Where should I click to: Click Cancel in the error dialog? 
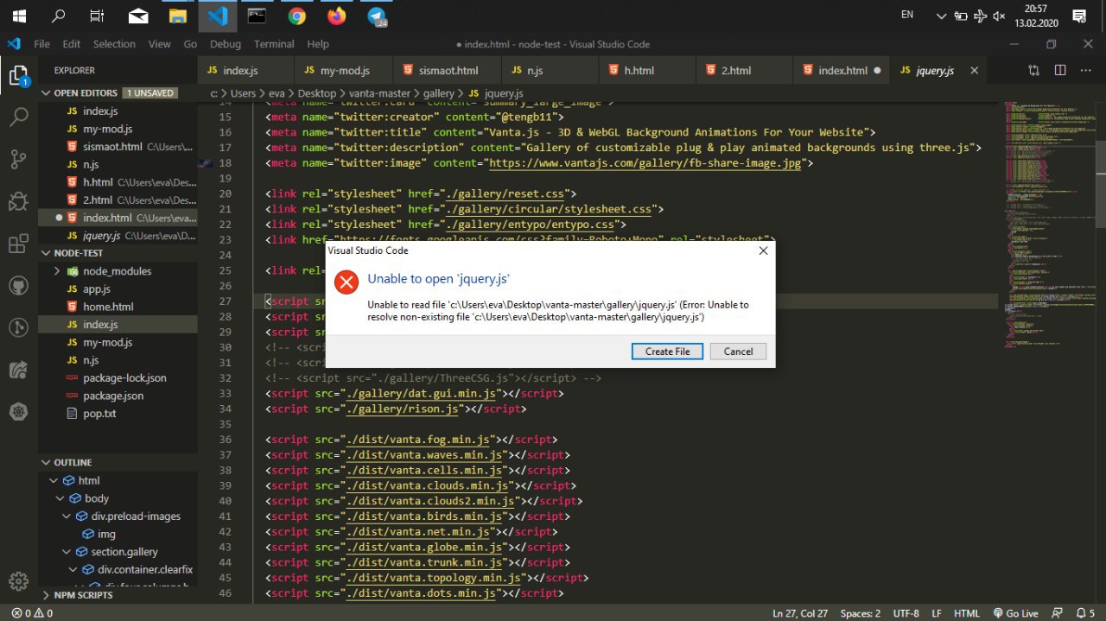click(737, 352)
